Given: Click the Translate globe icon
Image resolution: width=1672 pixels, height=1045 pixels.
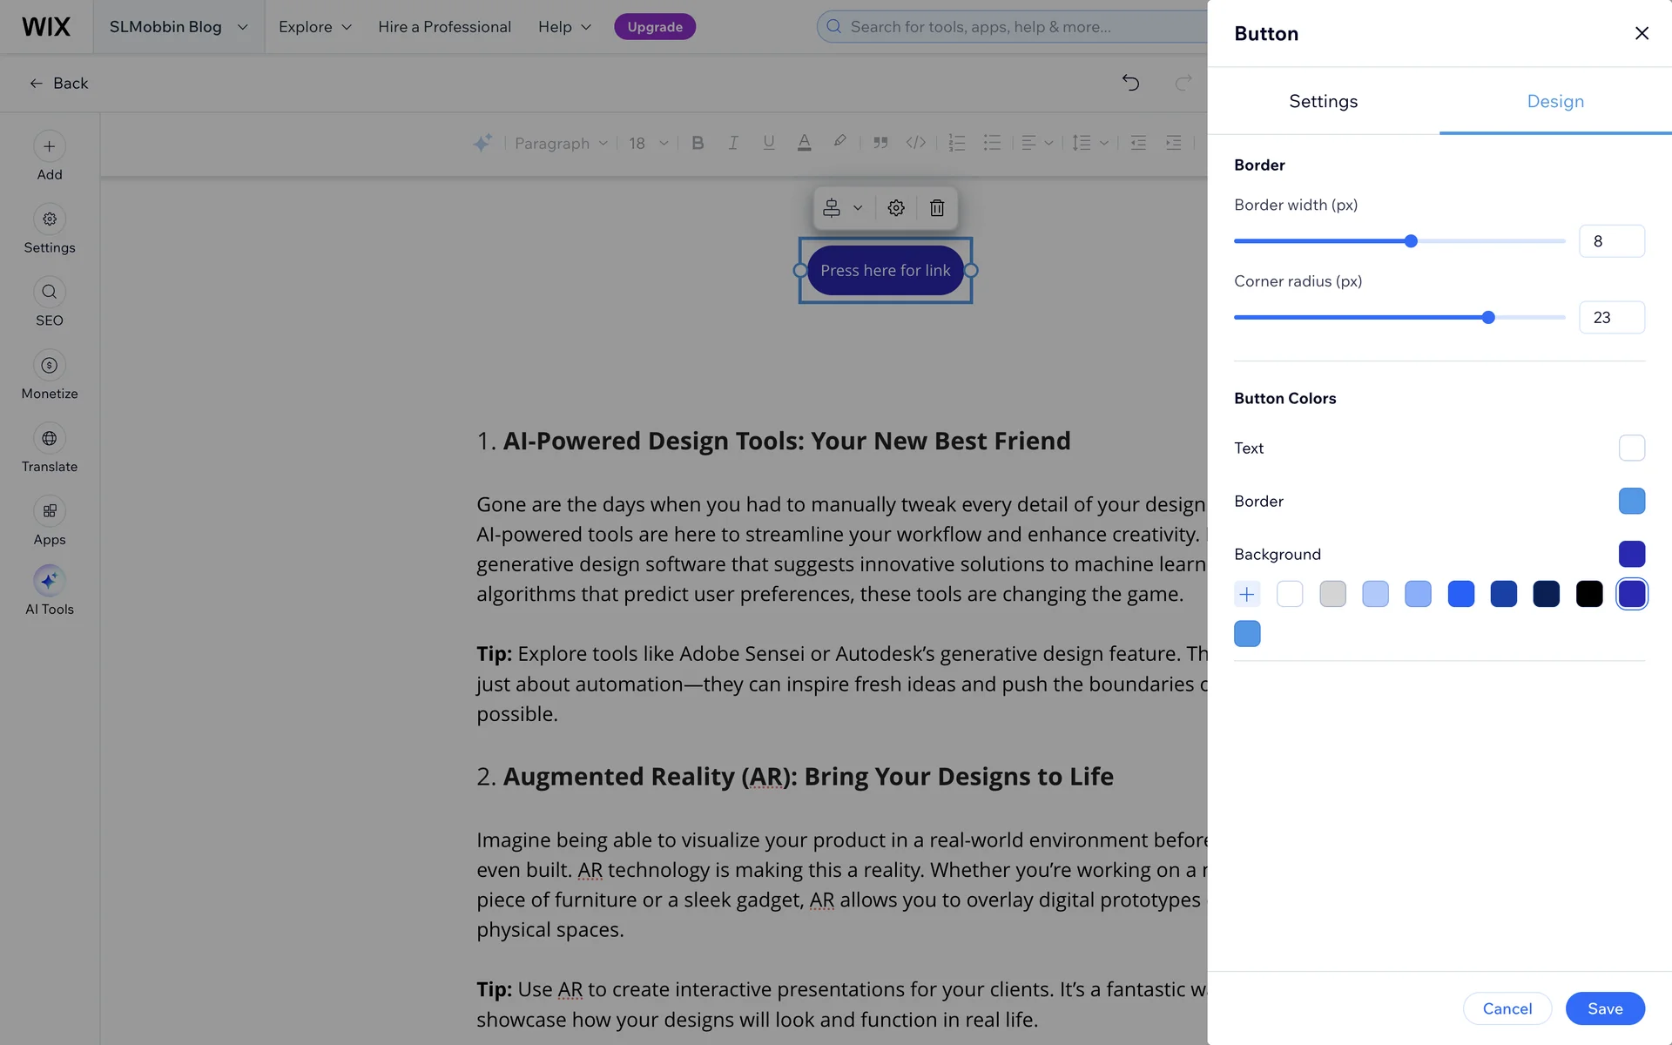Looking at the screenshot, I should pyautogui.click(x=49, y=439).
